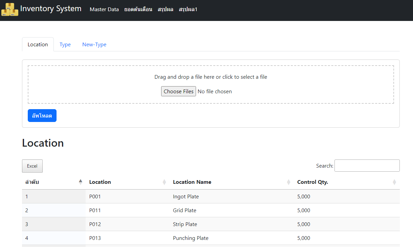Click the Strip Plate location name
This screenshot has width=413, height=247.
pos(185,224)
